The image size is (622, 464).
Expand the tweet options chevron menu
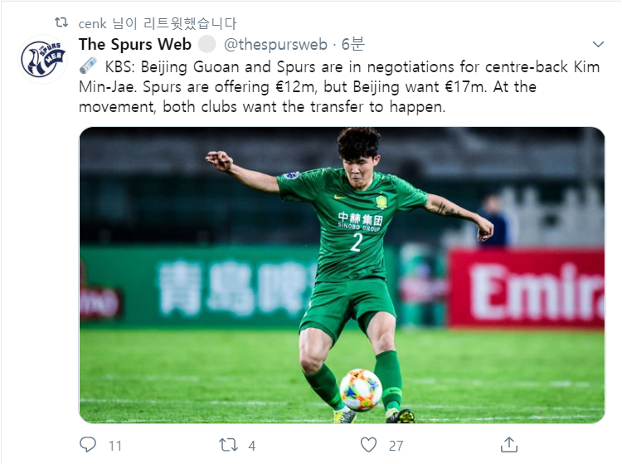click(x=598, y=44)
